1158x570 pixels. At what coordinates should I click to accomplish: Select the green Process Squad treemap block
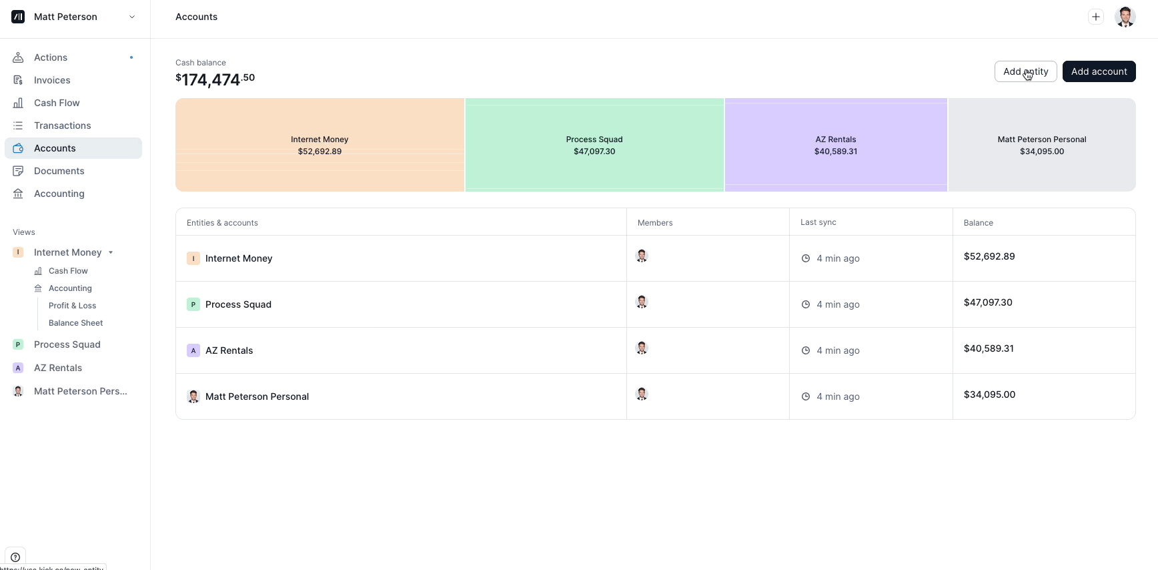(x=594, y=145)
